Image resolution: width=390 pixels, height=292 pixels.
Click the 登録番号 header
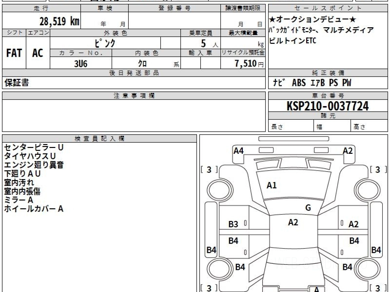point(175,8)
